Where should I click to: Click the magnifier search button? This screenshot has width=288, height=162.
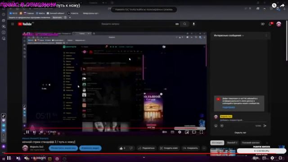184,24
